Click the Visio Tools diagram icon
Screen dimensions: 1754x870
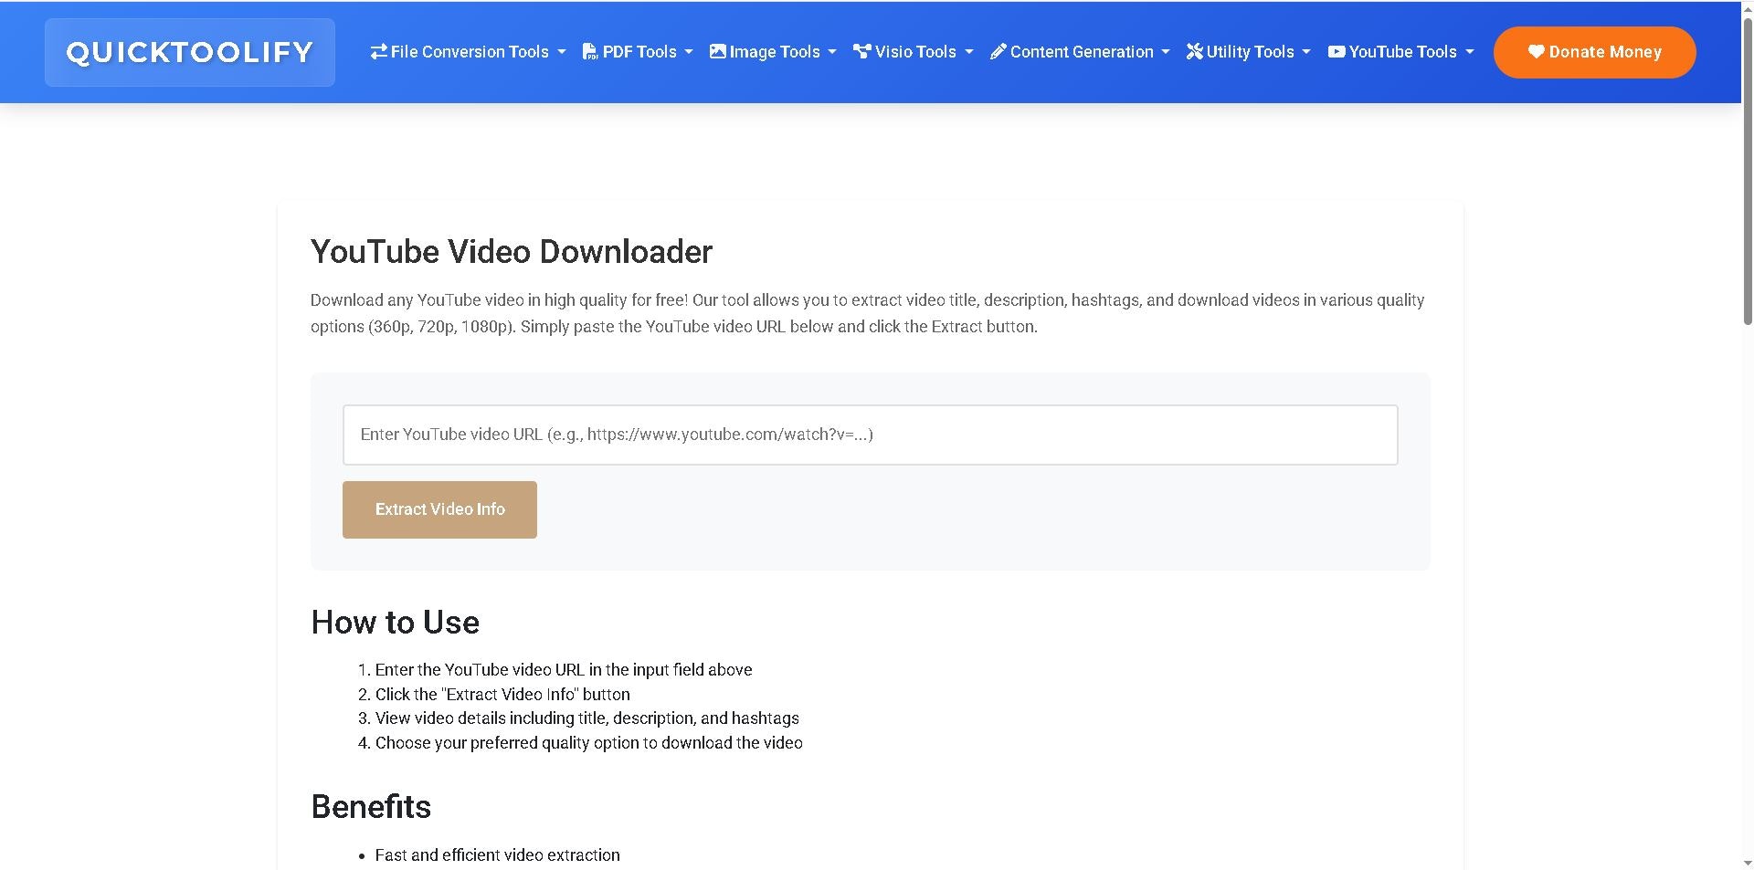click(861, 52)
